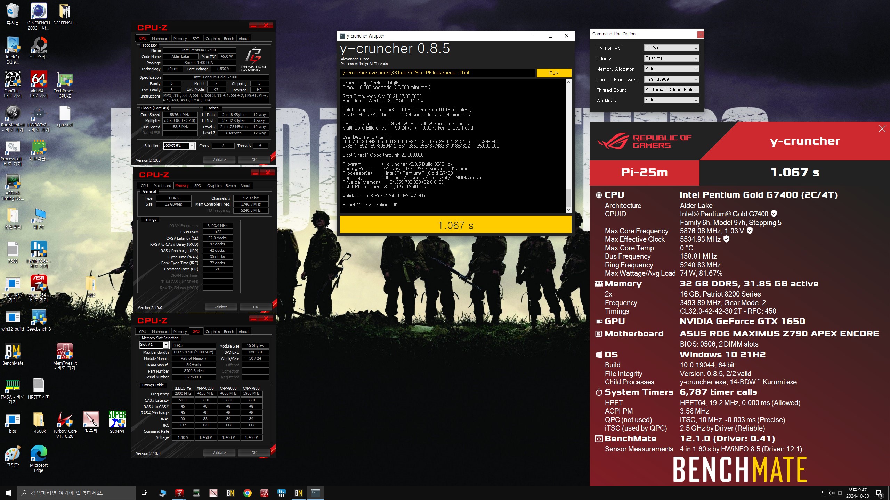Open TM5A desktop shortcut

(x=13, y=390)
